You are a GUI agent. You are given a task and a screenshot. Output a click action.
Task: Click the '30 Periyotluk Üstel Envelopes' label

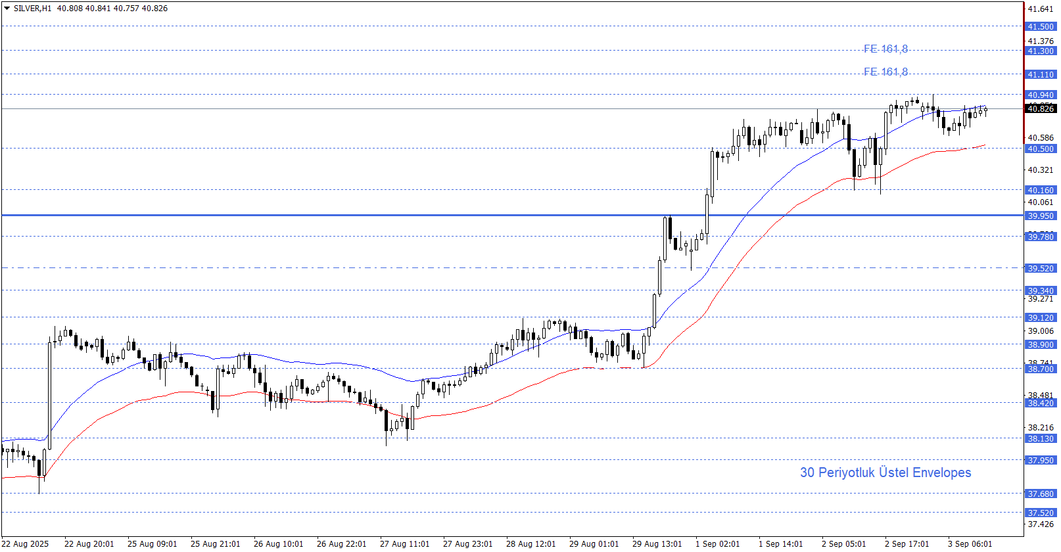coord(885,472)
